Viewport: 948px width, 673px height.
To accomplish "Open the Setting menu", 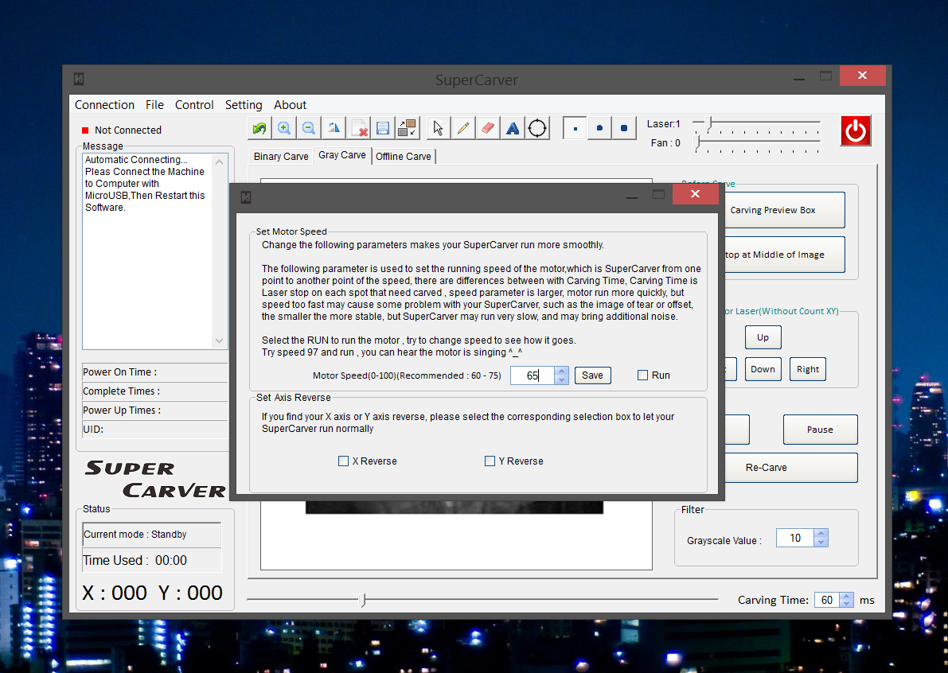I will tap(244, 104).
